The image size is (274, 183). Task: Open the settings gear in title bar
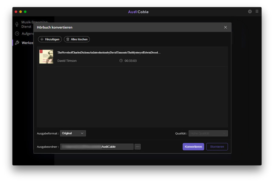250,12
